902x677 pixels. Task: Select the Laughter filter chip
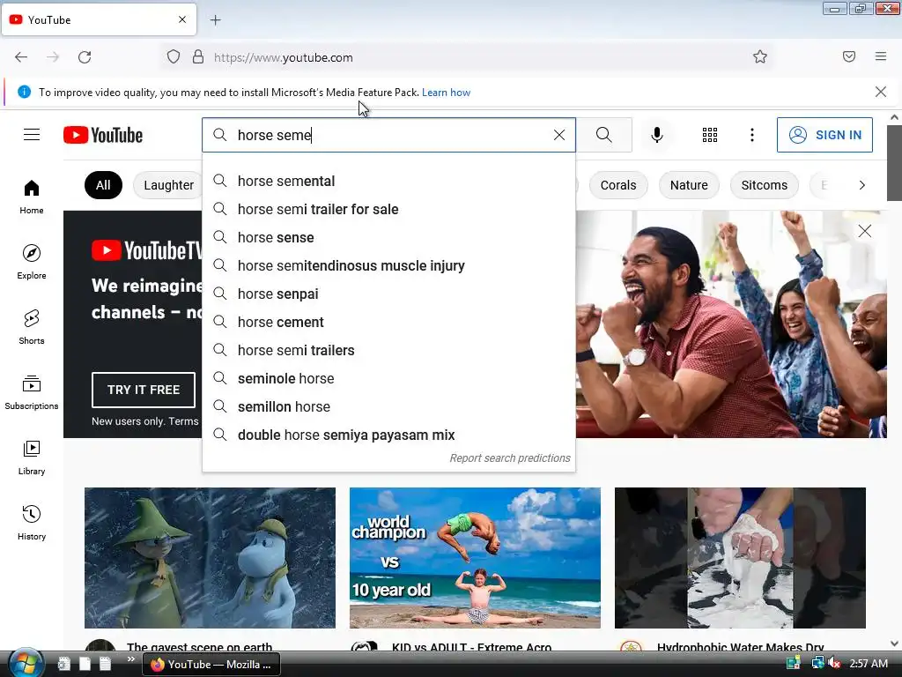coord(168,185)
